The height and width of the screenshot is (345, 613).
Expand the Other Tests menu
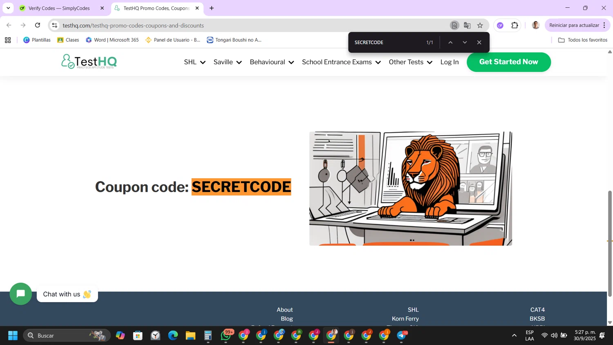410,62
